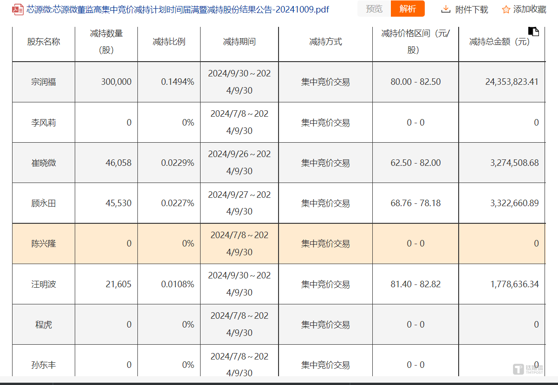The width and height of the screenshot is (558, 385).
Task: Click 顾永田's period 2024/9/27～2024/9/30
Action: (239, 203)
